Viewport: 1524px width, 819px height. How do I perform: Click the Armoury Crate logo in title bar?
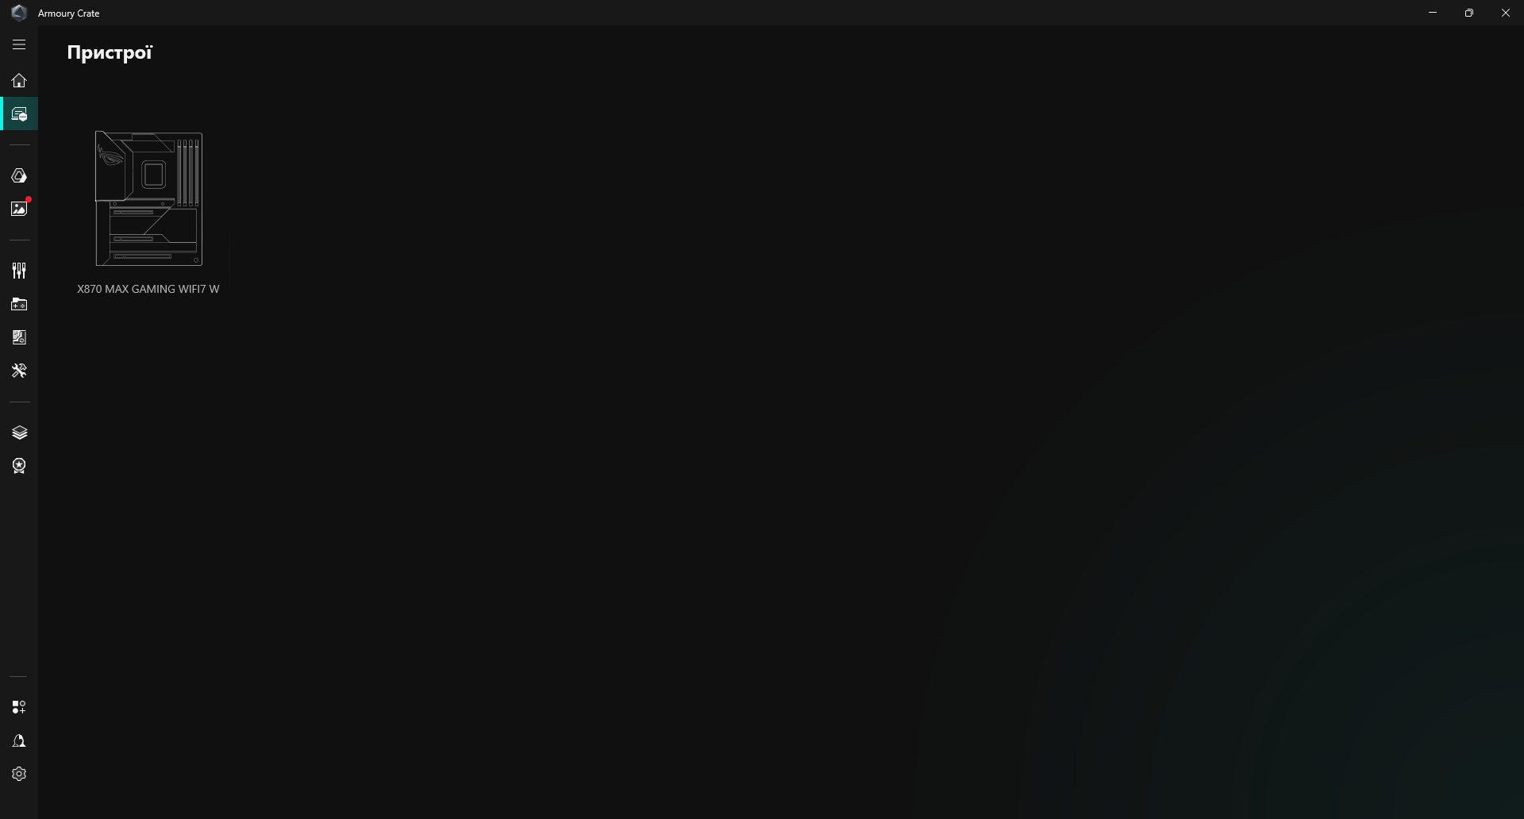[19, 13]
